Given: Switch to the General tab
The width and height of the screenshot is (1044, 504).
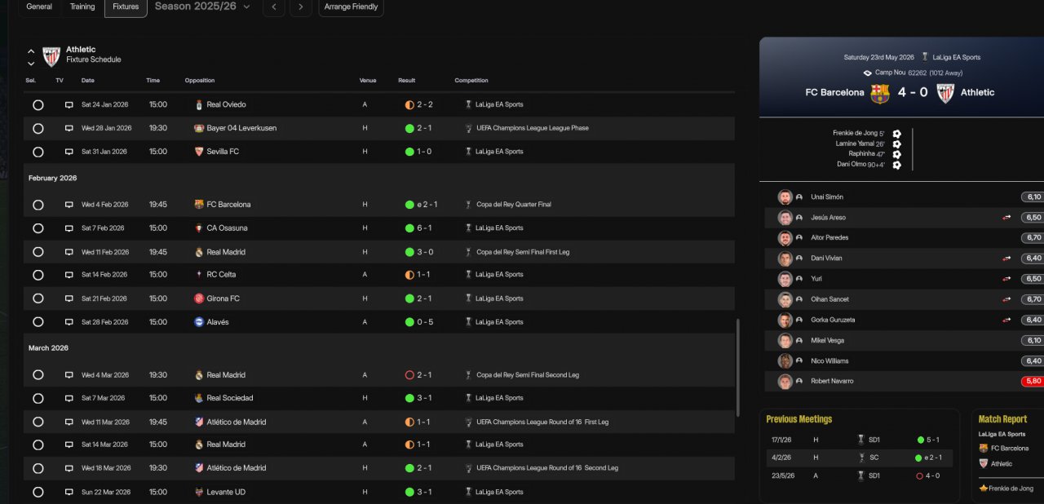Looking at the screenshot, I should [39, 7].
